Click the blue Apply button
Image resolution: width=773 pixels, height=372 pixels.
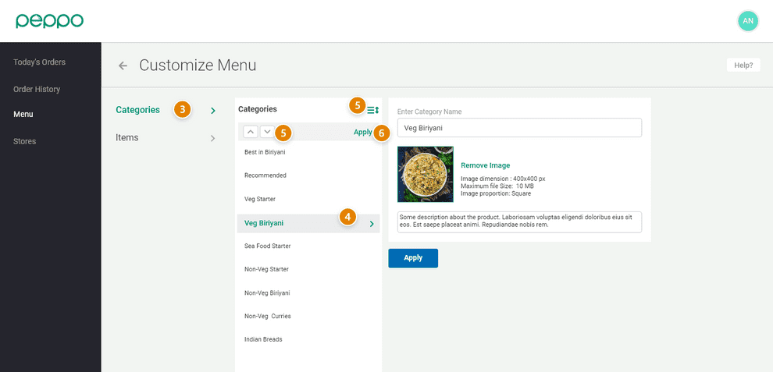coord(413,258)
